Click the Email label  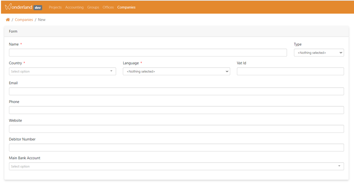tap(13, 83)
